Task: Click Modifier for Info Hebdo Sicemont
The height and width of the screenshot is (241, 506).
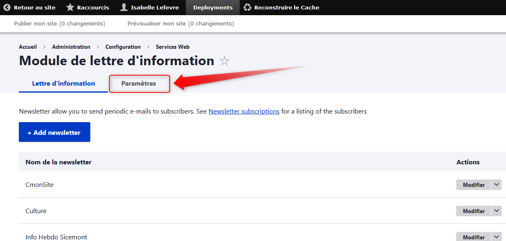Action: 474,237
